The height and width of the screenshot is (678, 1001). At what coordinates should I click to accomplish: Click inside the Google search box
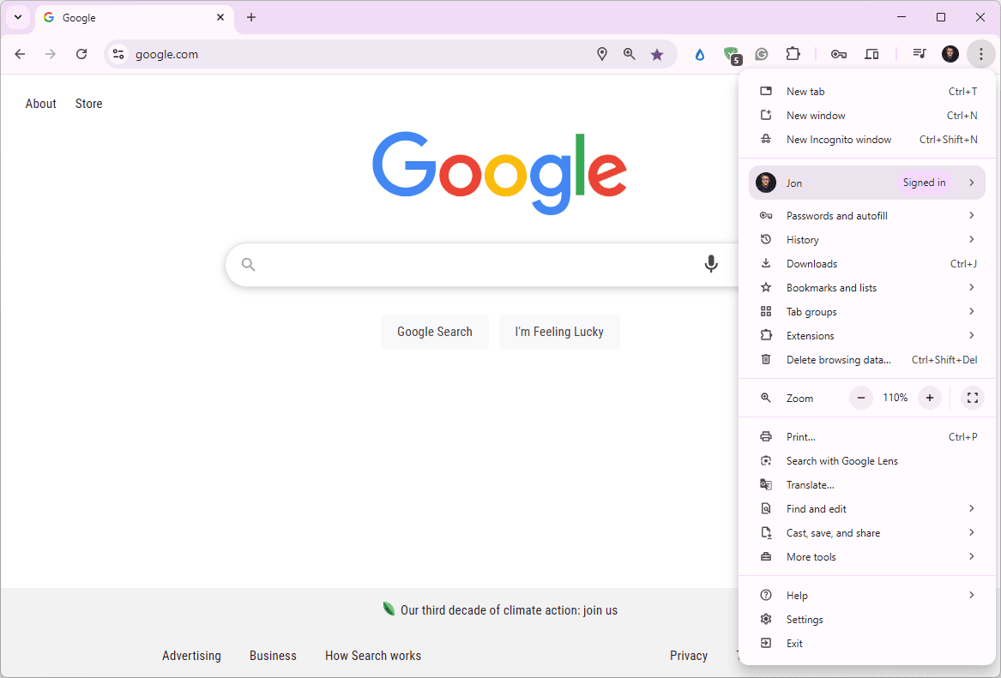[x=472, y=264]
